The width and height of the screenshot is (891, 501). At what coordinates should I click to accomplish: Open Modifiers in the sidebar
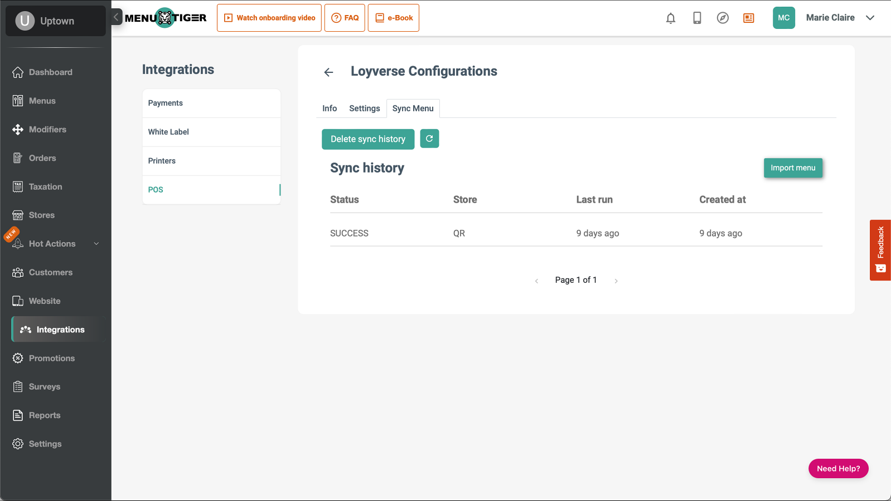47,130
